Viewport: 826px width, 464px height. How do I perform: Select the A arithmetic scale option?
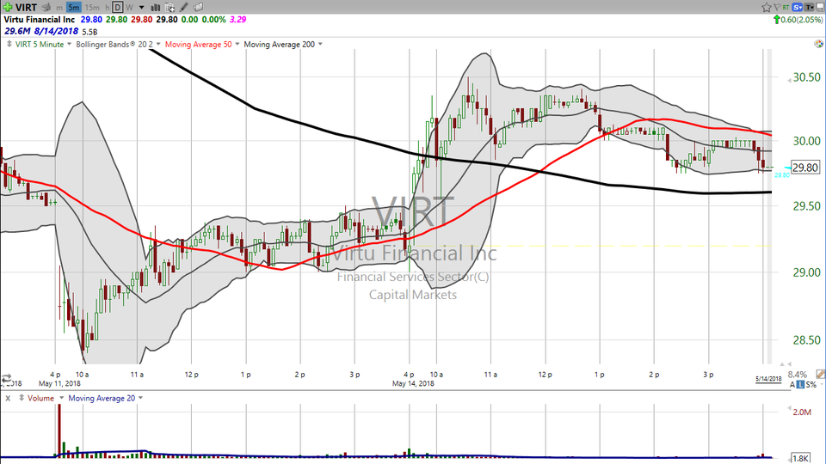coord(792,385)
